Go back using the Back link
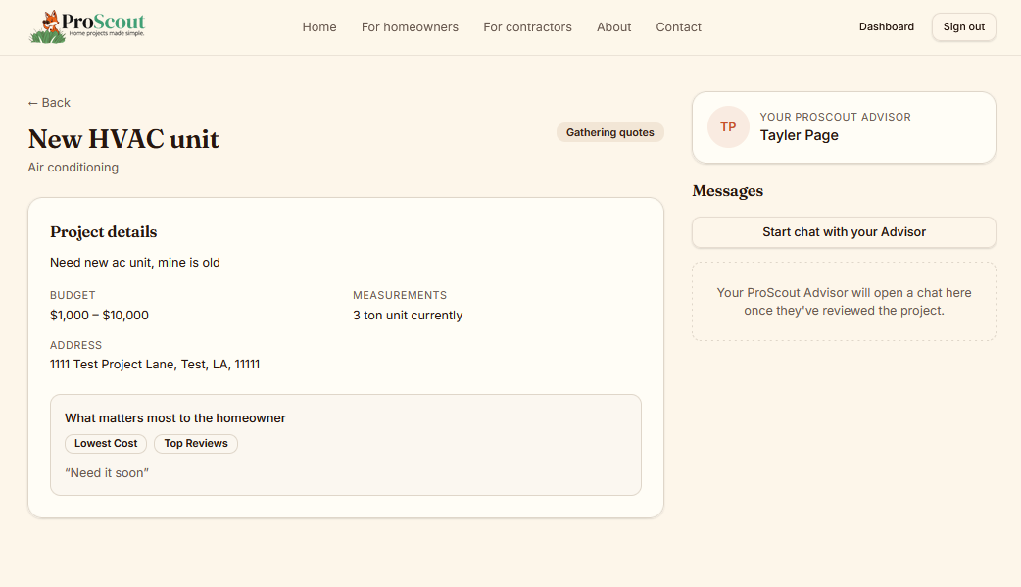1021x587 pixels. (x=49, y=103)
